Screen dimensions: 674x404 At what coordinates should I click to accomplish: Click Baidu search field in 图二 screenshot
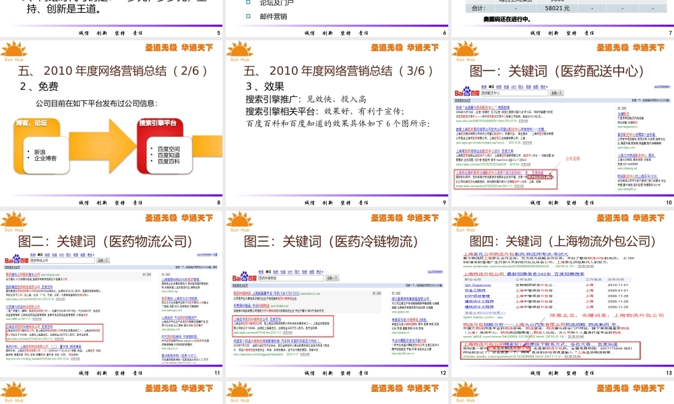62,260
